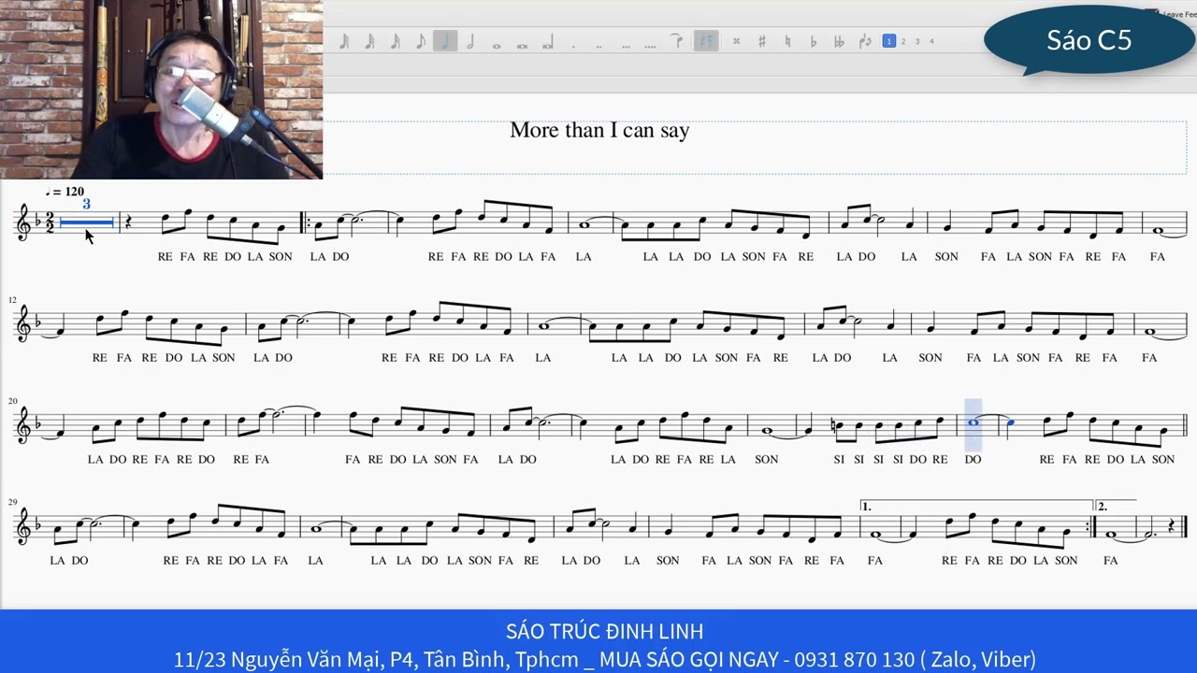1197x673 pixels.
Task: Apply the natural accidental from toolbar
Action: tap(787, 41)
